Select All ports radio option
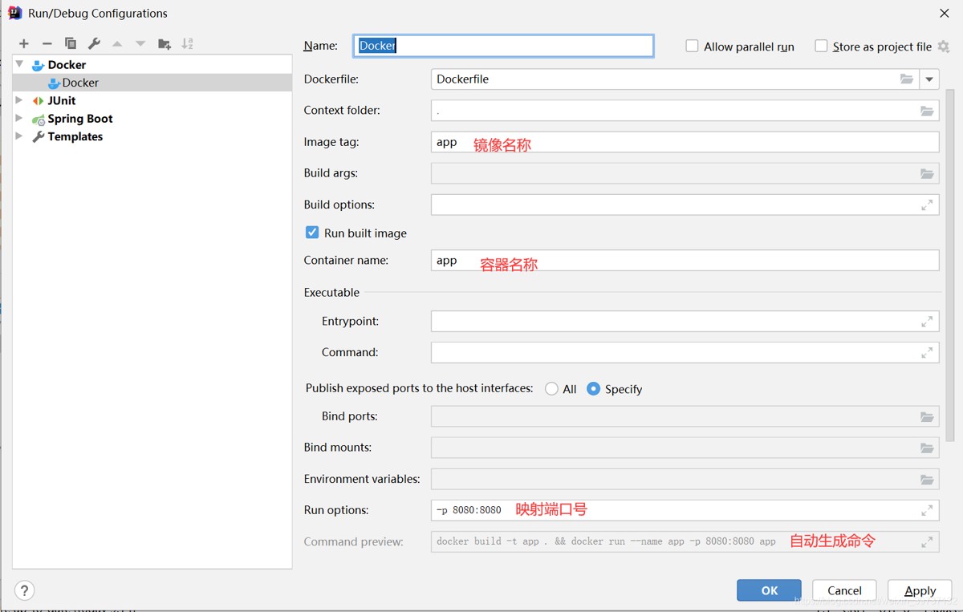 pos(551,389)
